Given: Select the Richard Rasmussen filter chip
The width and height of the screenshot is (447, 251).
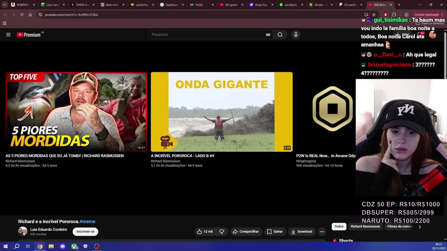Looking at the screenshot, I should point(365,227).
